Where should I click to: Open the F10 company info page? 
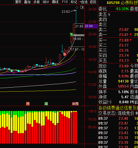(x=65, y=2)
